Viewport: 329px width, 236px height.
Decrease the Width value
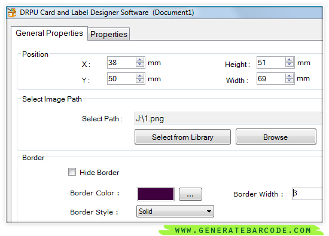(290, 81)
